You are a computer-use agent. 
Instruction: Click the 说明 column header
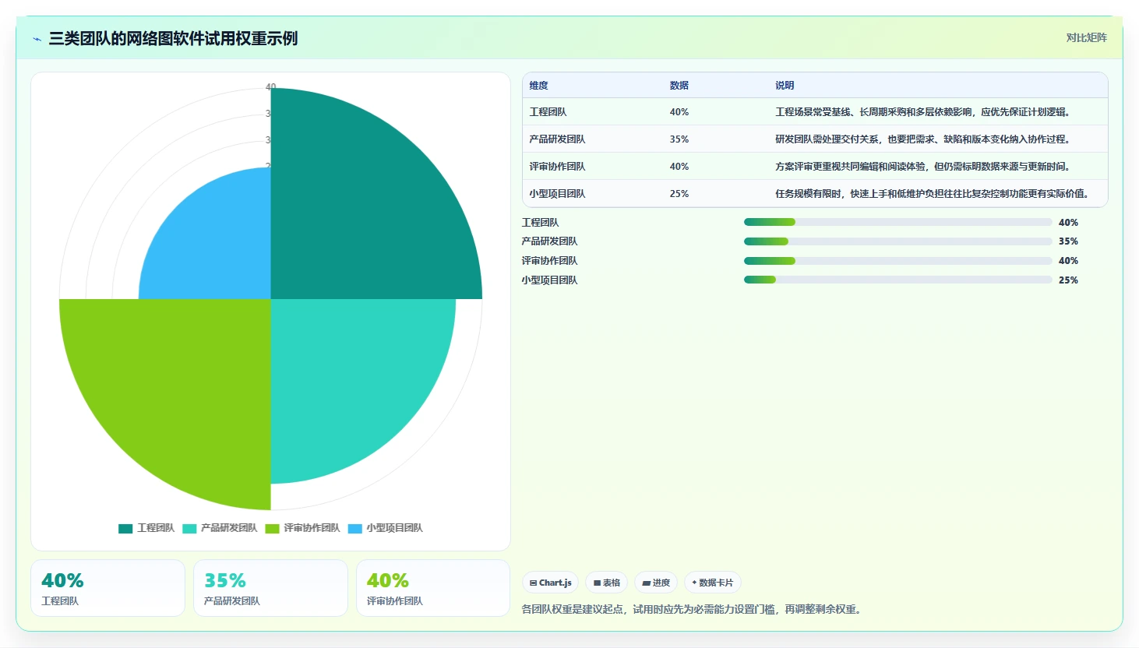785,86
